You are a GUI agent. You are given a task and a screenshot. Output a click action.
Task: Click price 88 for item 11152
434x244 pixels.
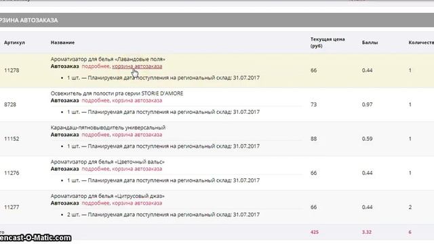(313, 139)
